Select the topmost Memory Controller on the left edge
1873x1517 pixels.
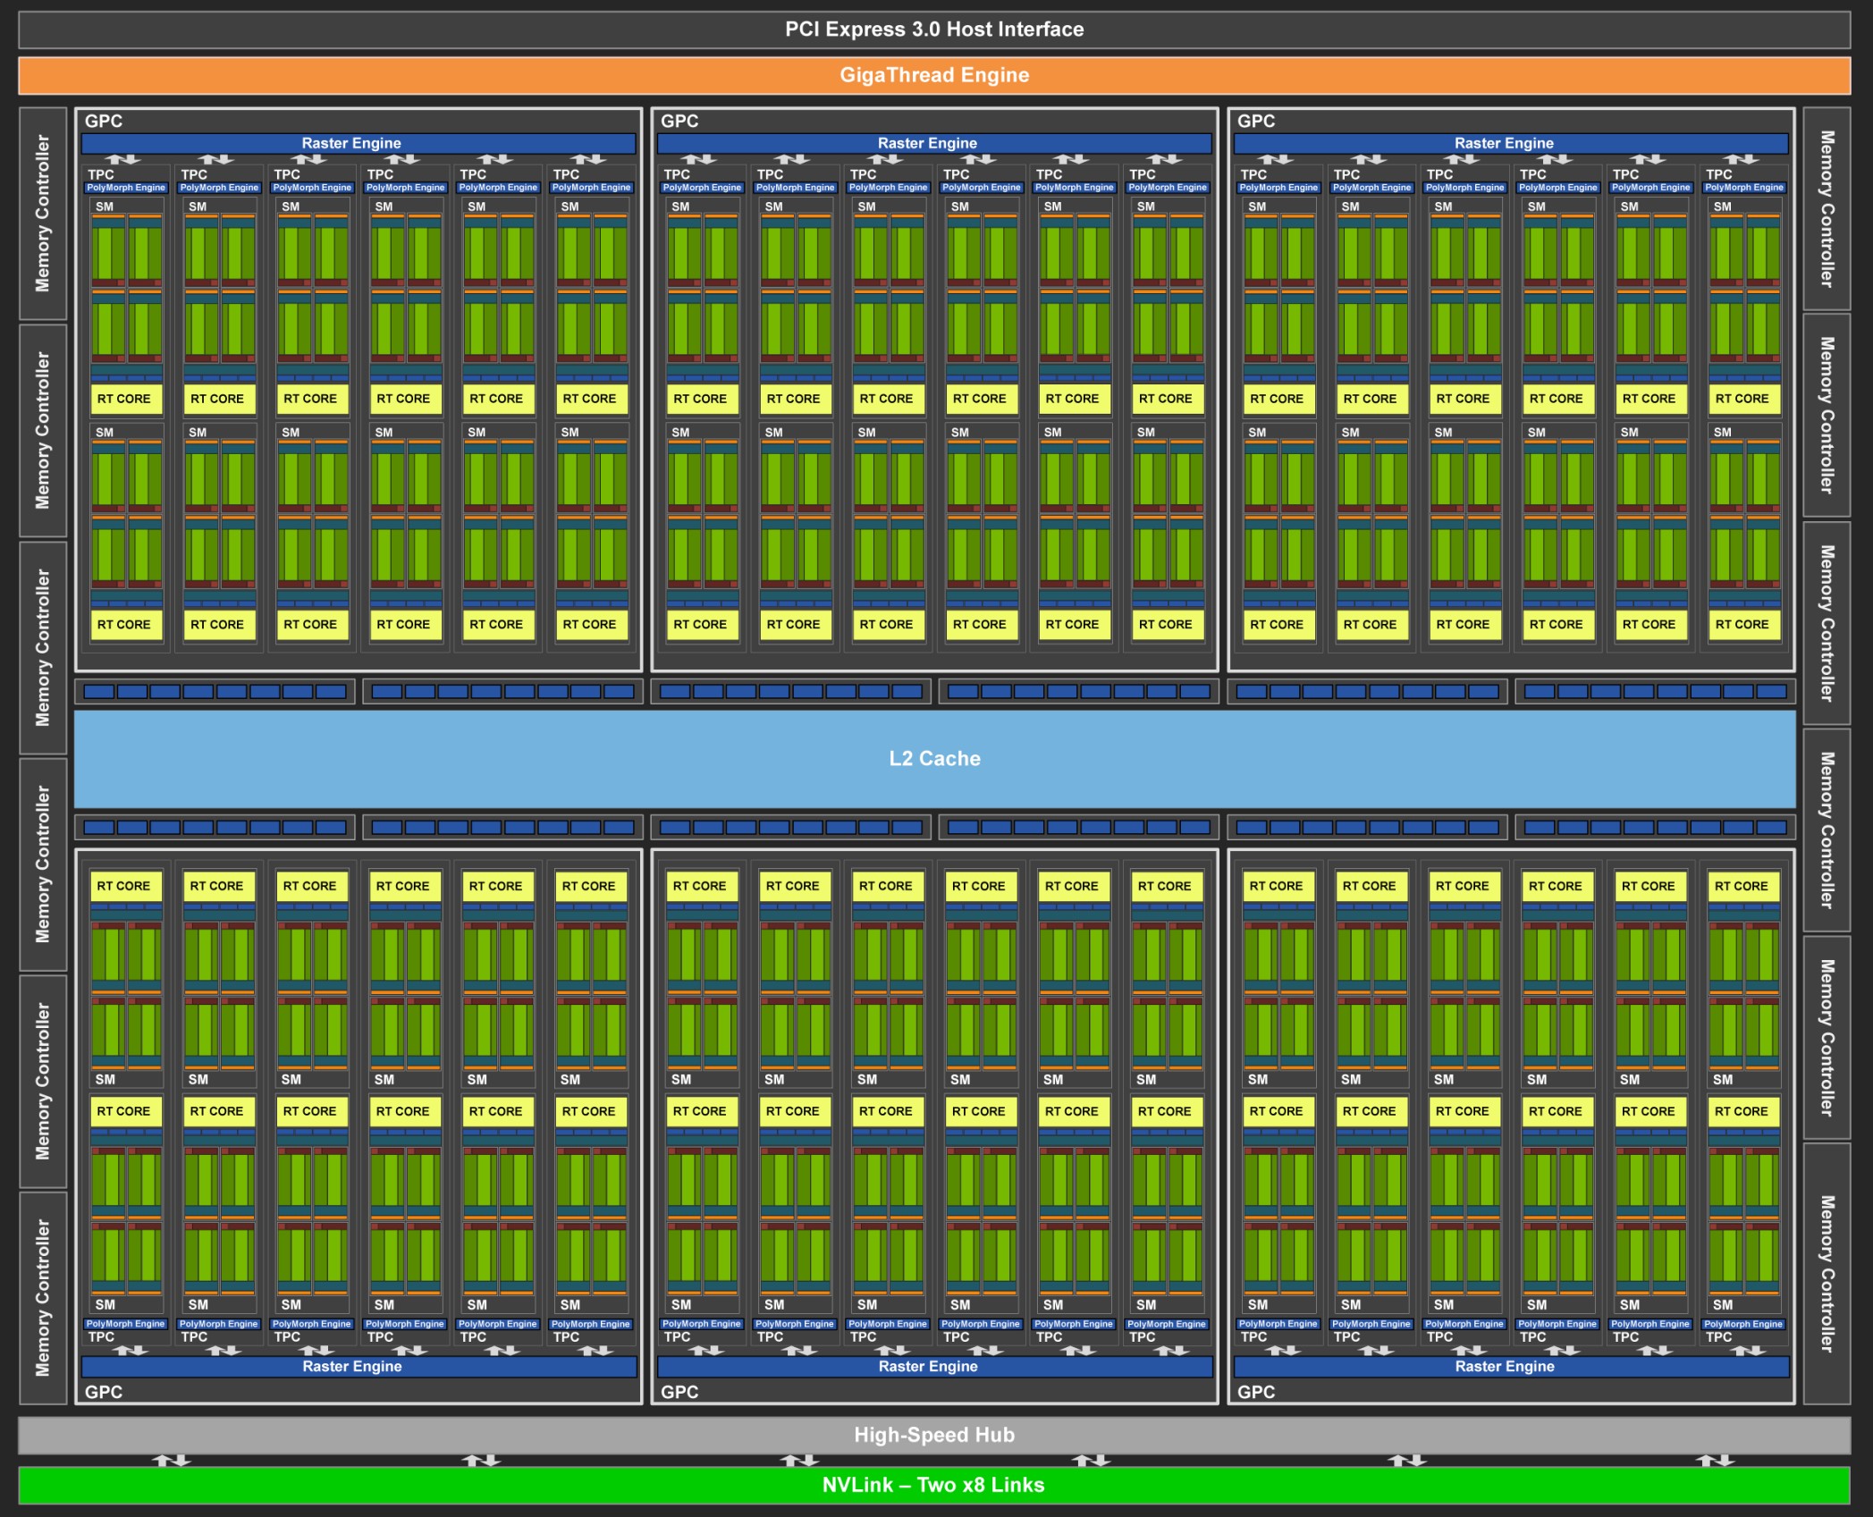[x=43, y=214]
